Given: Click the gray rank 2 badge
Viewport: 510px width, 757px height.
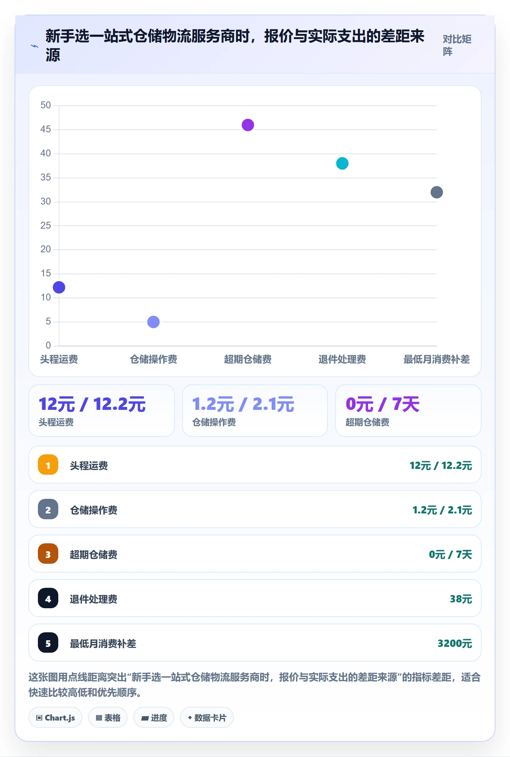Looking at the screenshot, I should coord(48,509).
